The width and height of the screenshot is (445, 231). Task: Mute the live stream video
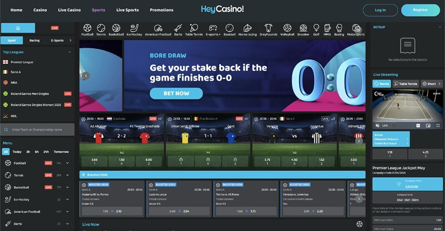[378, 125]
